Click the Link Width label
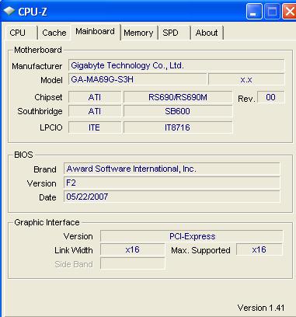The height and width of the screenshot is (317, 296). point(74,250)
